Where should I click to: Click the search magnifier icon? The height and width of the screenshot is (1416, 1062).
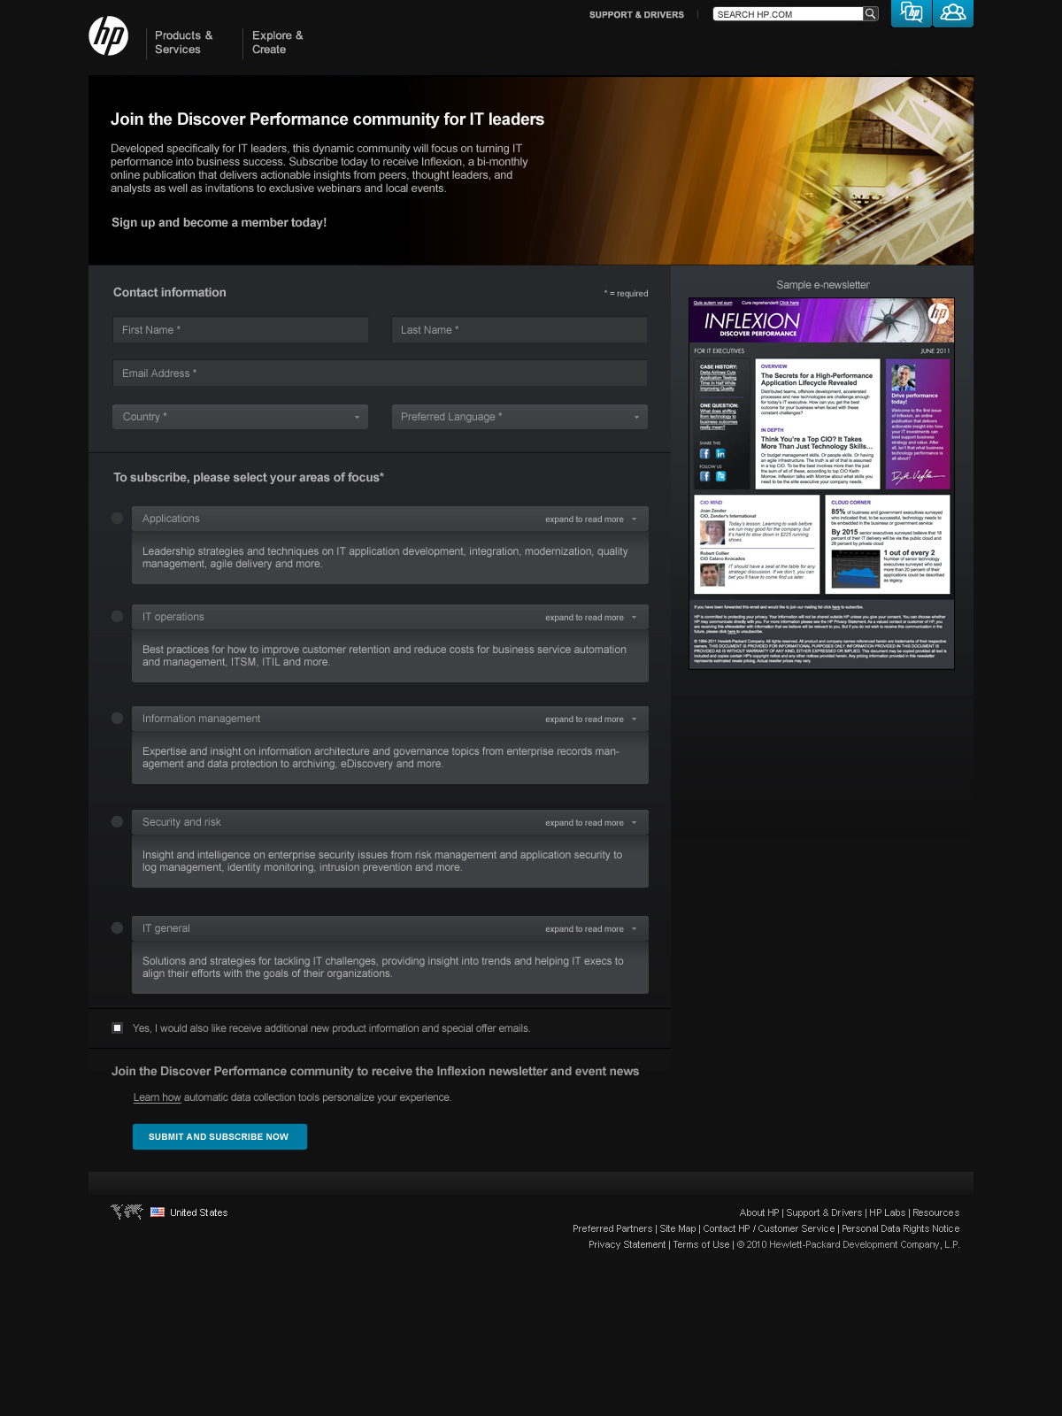tap(871, 14)
